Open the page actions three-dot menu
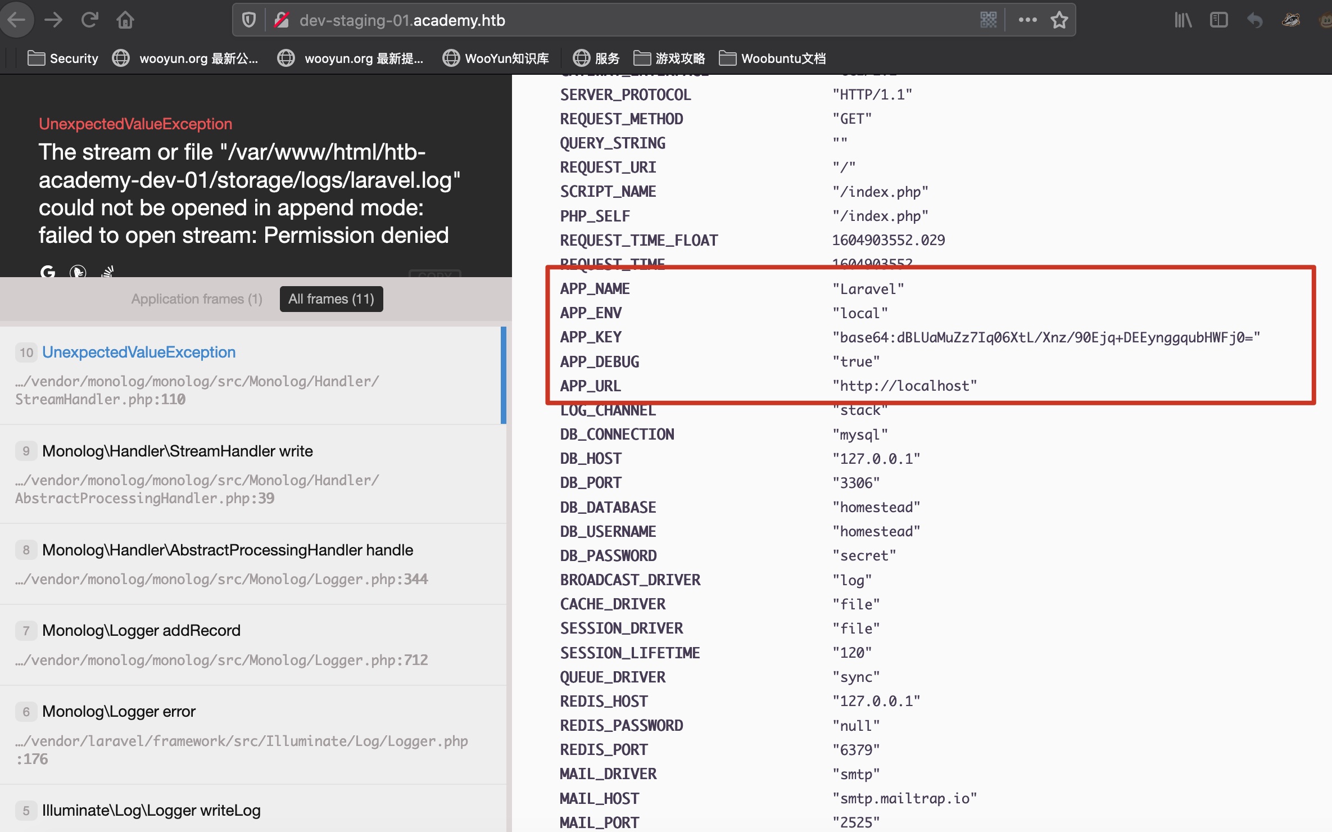Screen dimensions: 1332x832 click(x=1027, y=20)
